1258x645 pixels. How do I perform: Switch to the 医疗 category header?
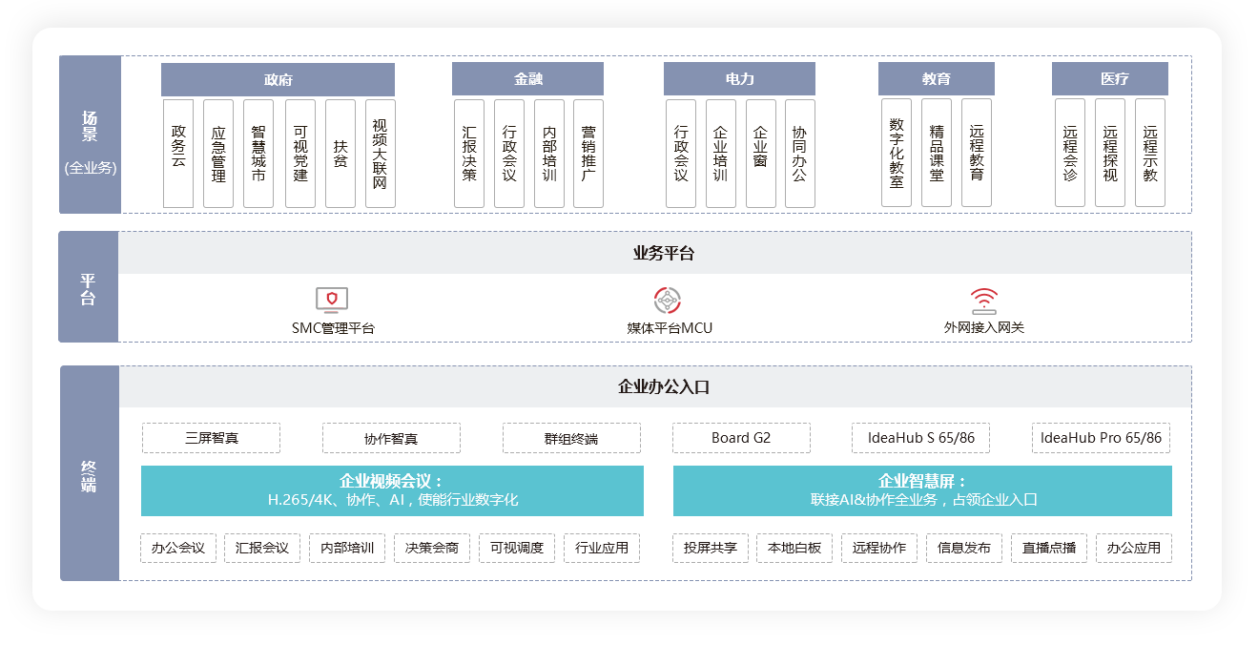coord(1109,79)
